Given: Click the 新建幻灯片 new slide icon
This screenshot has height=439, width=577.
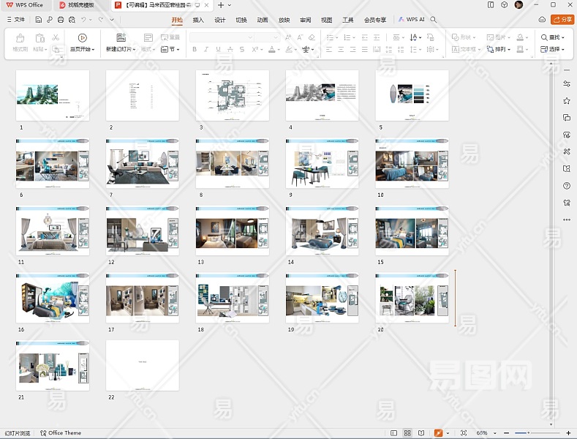Looking at the screenshot, I should pyautogui.click(x=120, y=37).
